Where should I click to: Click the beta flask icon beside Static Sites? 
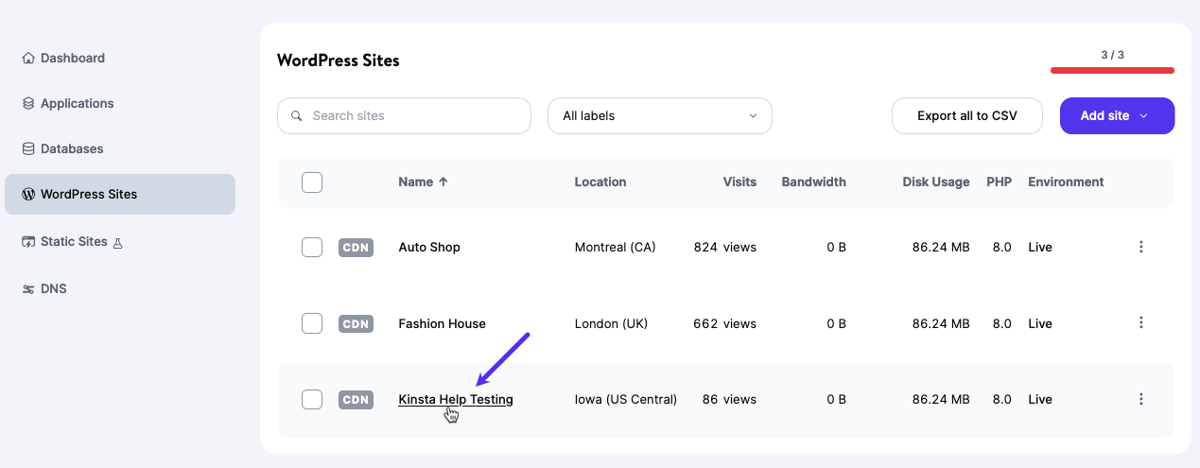coord(118,243)
